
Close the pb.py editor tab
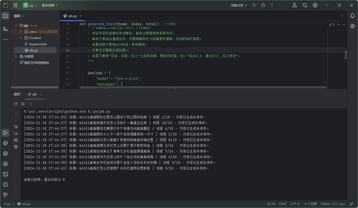(81, 16)
